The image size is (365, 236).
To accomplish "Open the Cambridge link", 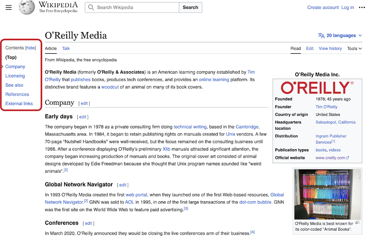I will coord(247,127).
